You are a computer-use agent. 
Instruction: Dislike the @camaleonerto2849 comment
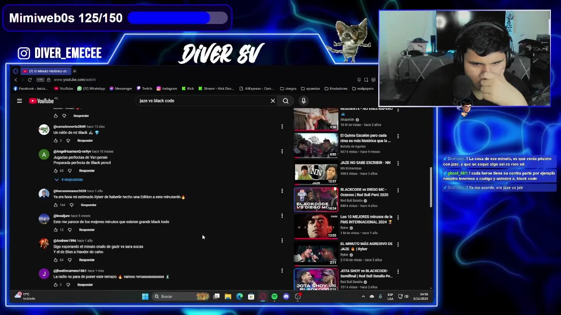(x=68, y=140)
